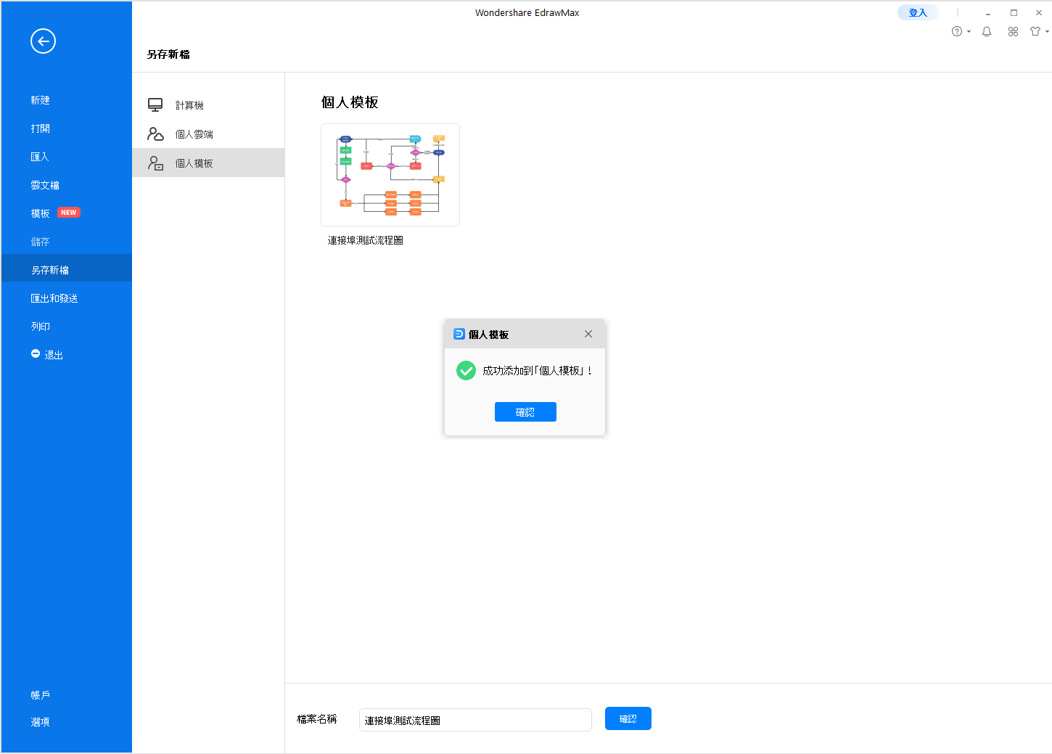This screenshot has width=1052, height=754.
Task: Open 模板 in the sidebar
Action: pos(40,213)
